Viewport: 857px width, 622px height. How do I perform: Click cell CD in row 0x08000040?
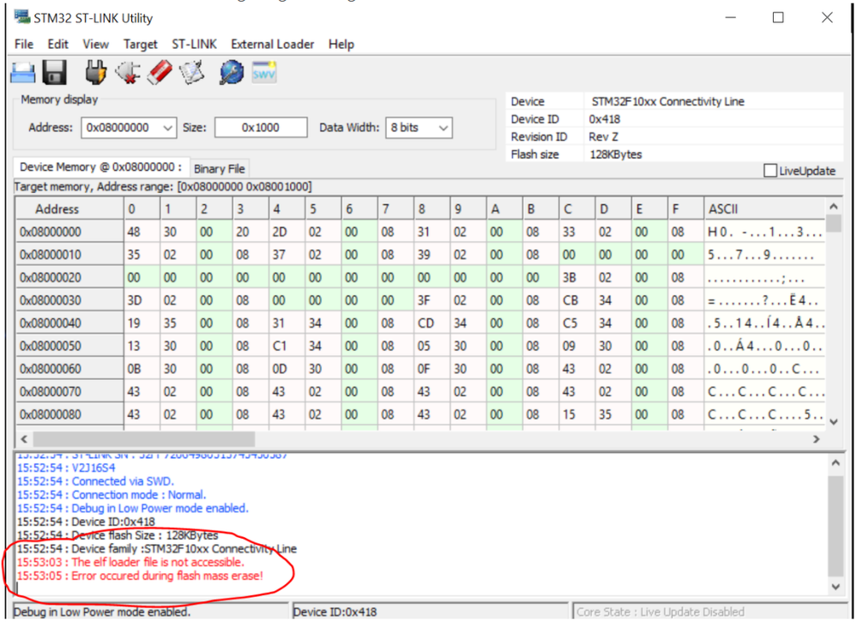432,323
